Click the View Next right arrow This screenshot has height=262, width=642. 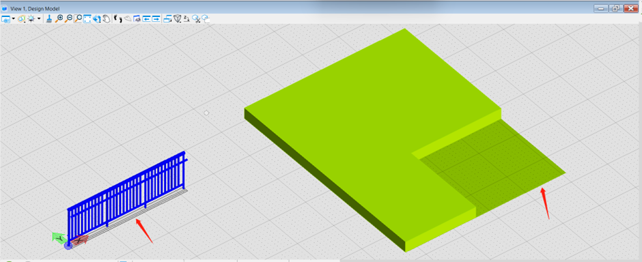pyautogui.click(x=156, y=19)
